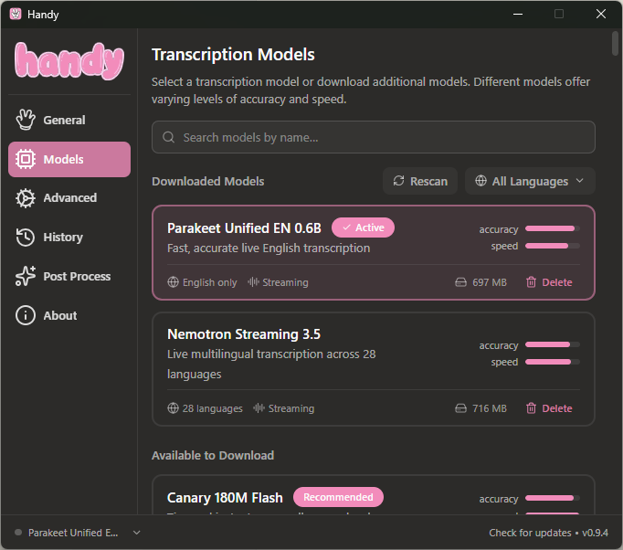The height and width of the screenshot is (550, 623).
Task: Click Nemotron speed bar
Action: click(x=553, y=362)
